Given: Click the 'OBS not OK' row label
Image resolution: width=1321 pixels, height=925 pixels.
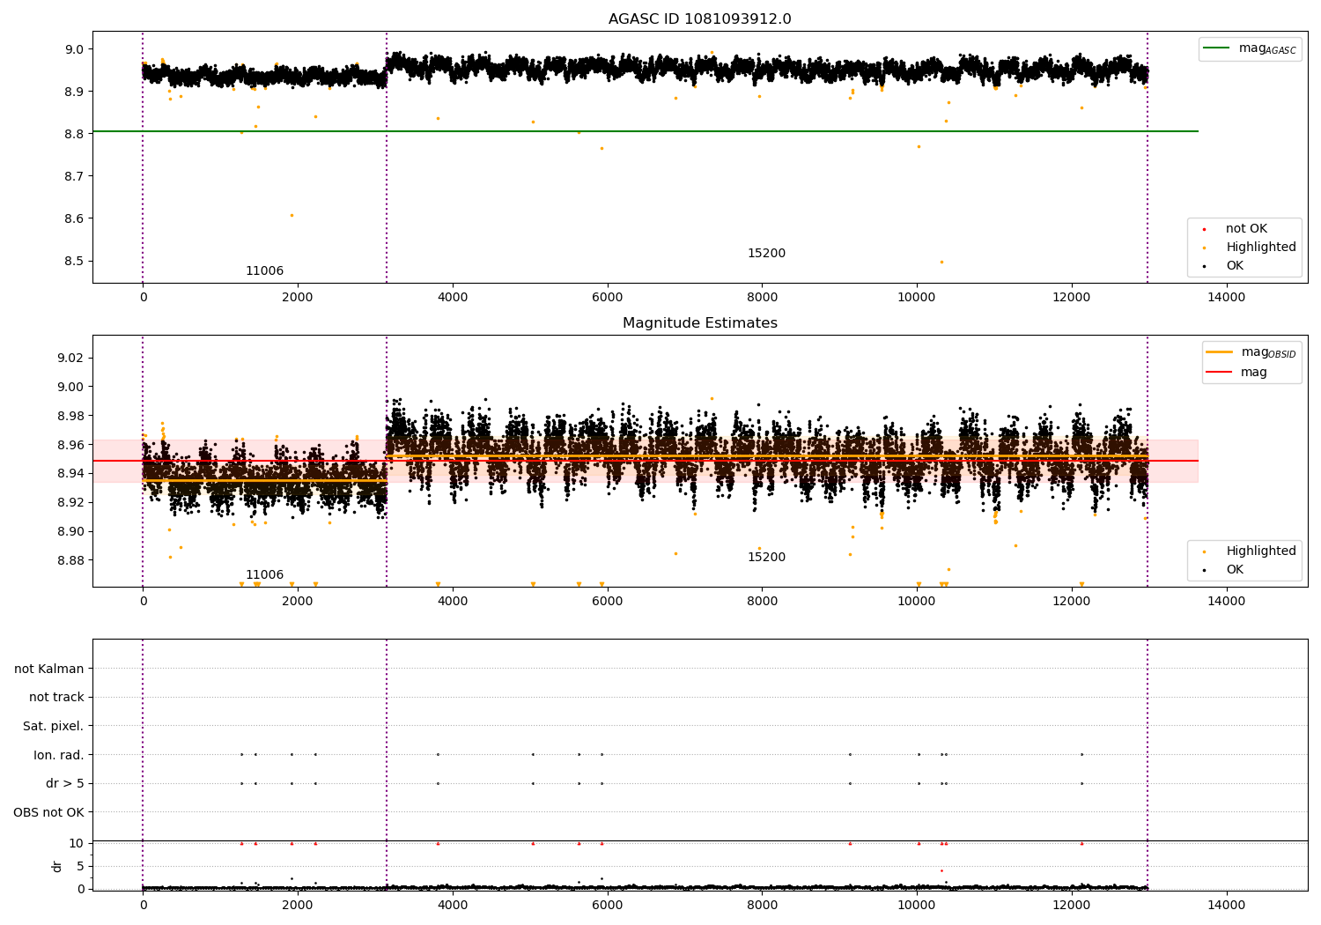Looking at the screenshot, I should tap(49, 812).
